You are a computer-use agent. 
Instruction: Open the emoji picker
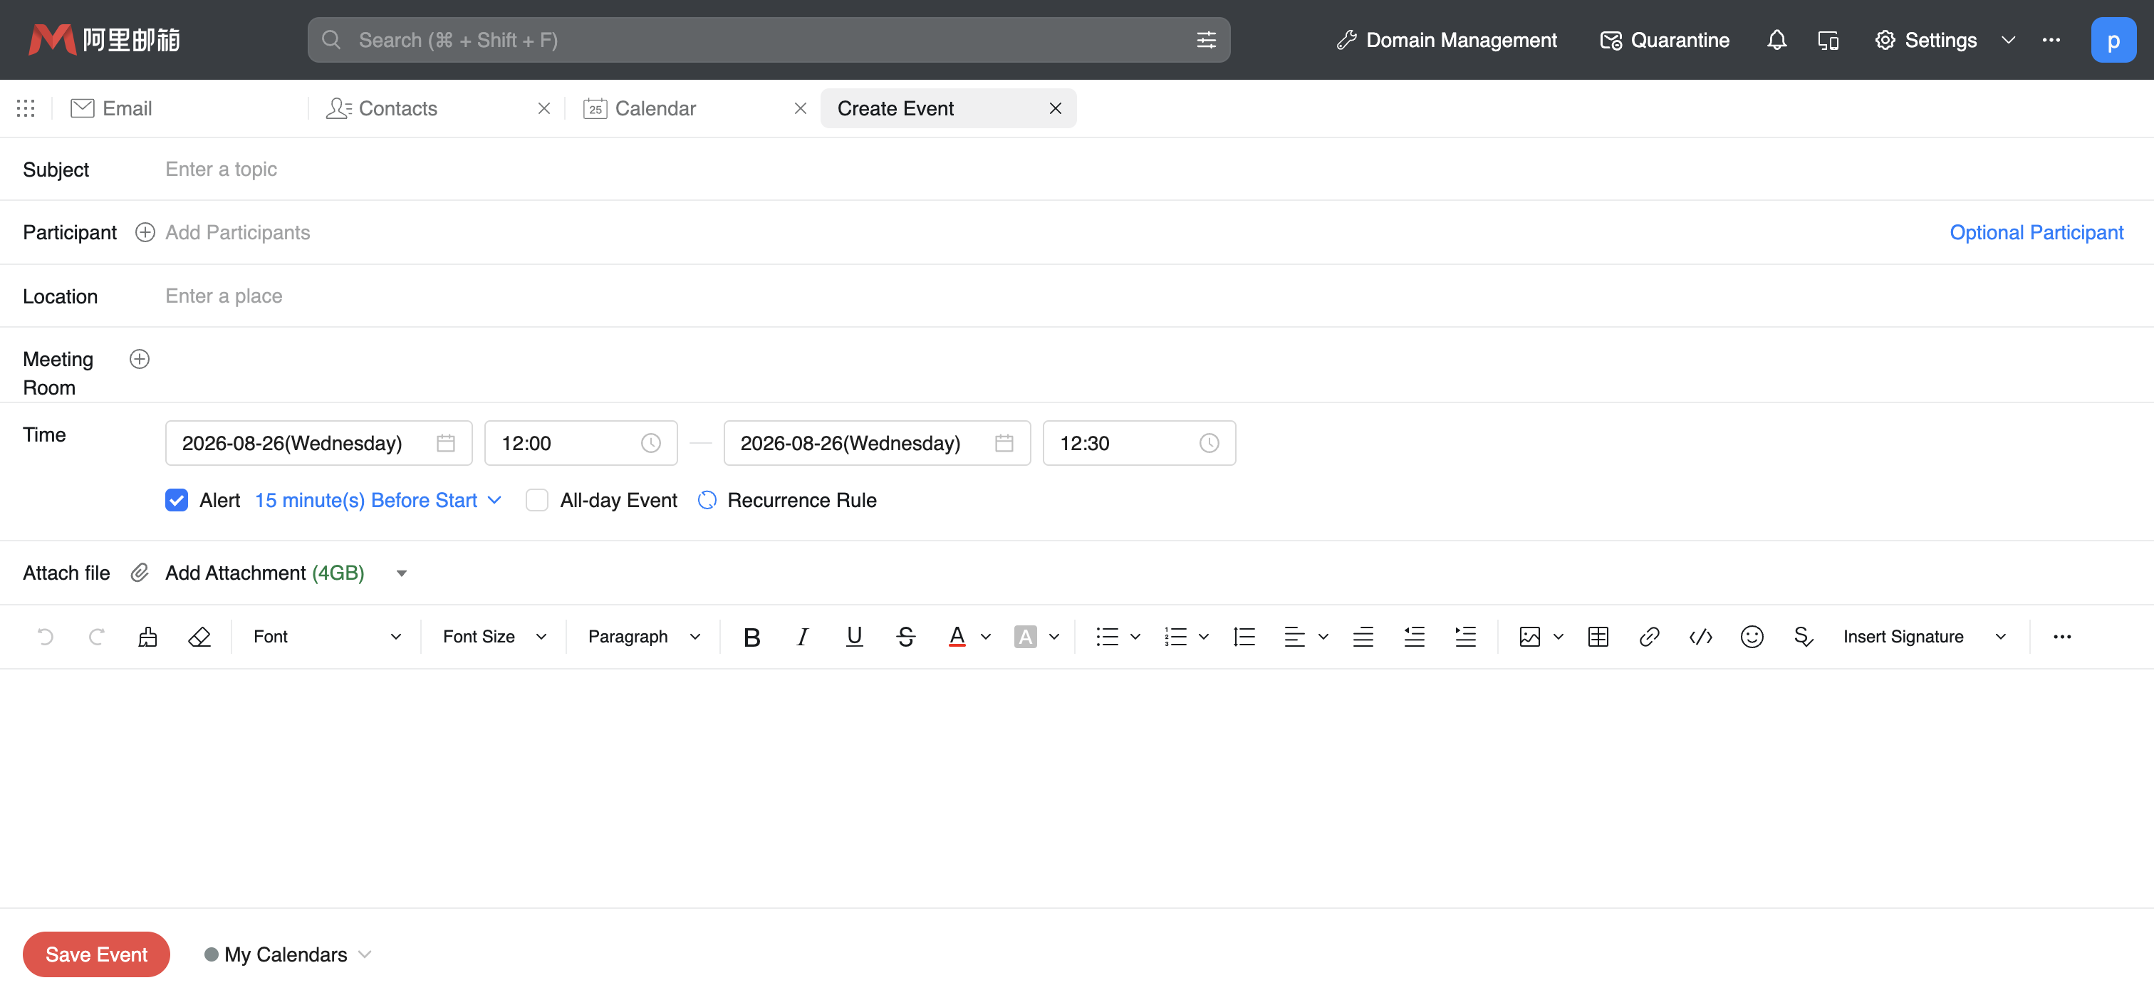[x=1752, y=637]
